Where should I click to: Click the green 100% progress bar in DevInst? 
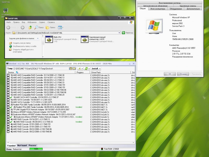pyautogui.click(x=36, y=149)
